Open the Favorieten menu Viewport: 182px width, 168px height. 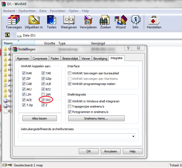(x=57, y=11)
